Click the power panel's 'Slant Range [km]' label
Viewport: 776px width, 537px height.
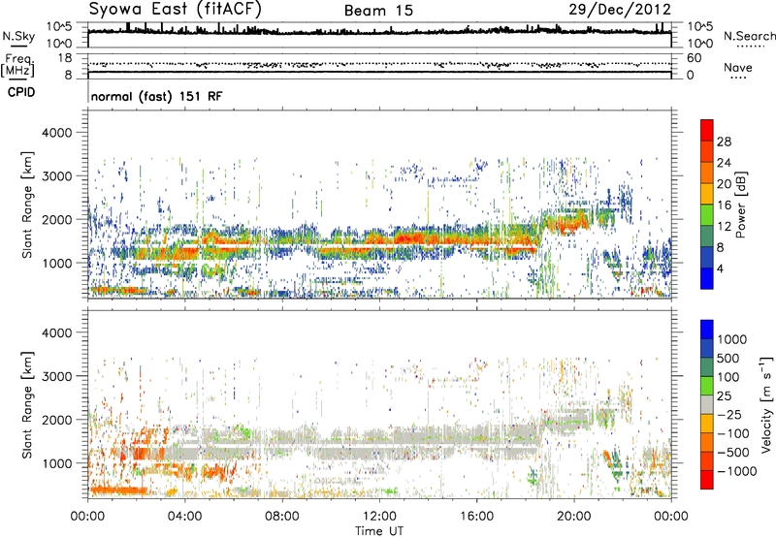(27, 205)
